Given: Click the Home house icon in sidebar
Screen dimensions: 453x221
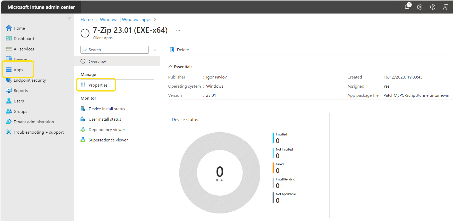Looking at the screenshot, I should pos(9,28).
